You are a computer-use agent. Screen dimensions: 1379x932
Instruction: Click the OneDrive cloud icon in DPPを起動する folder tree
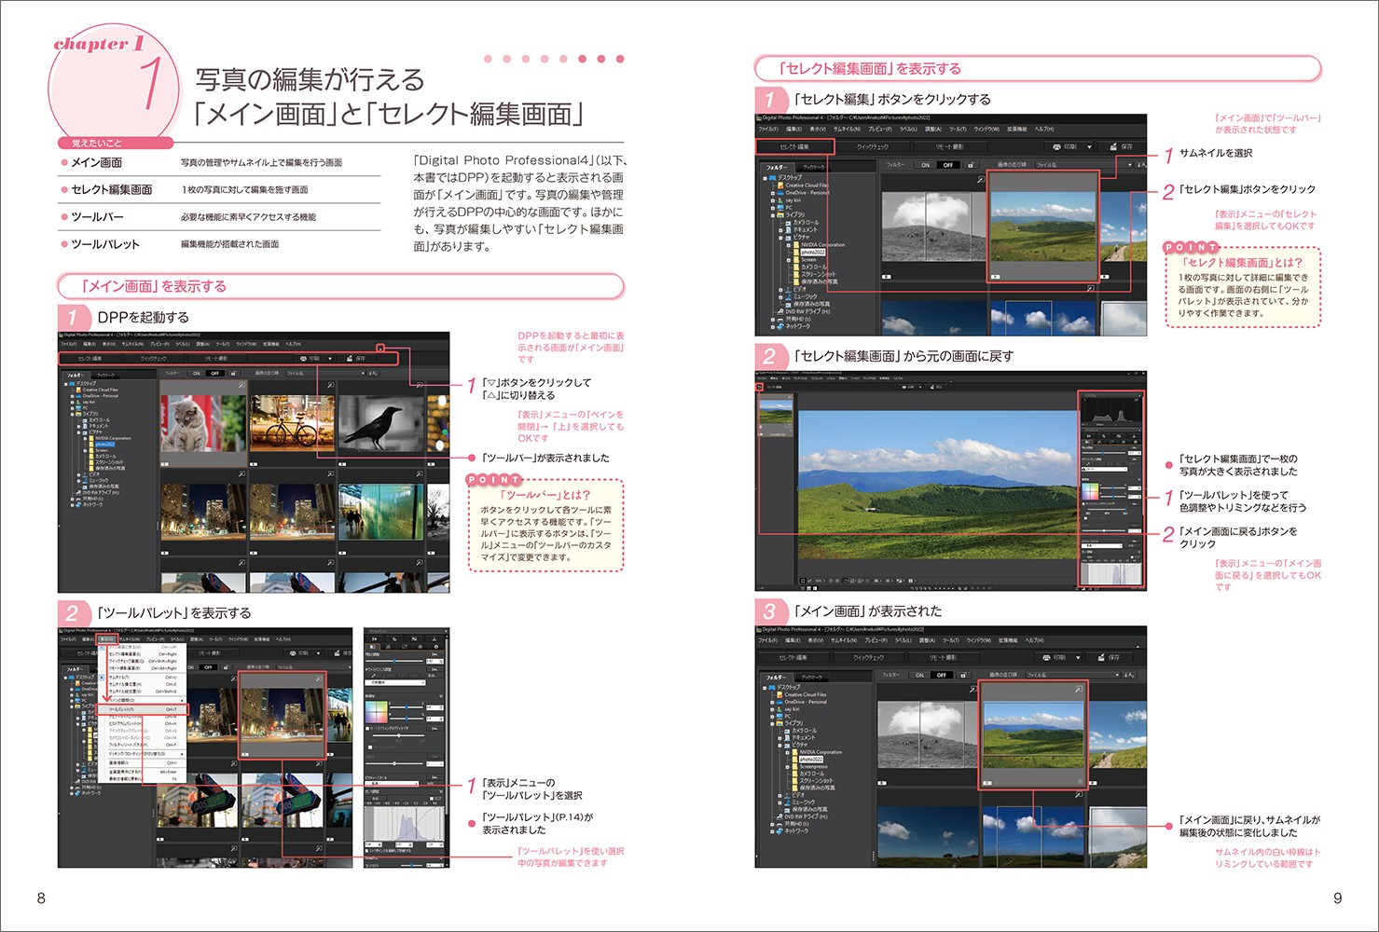(78, 396)
